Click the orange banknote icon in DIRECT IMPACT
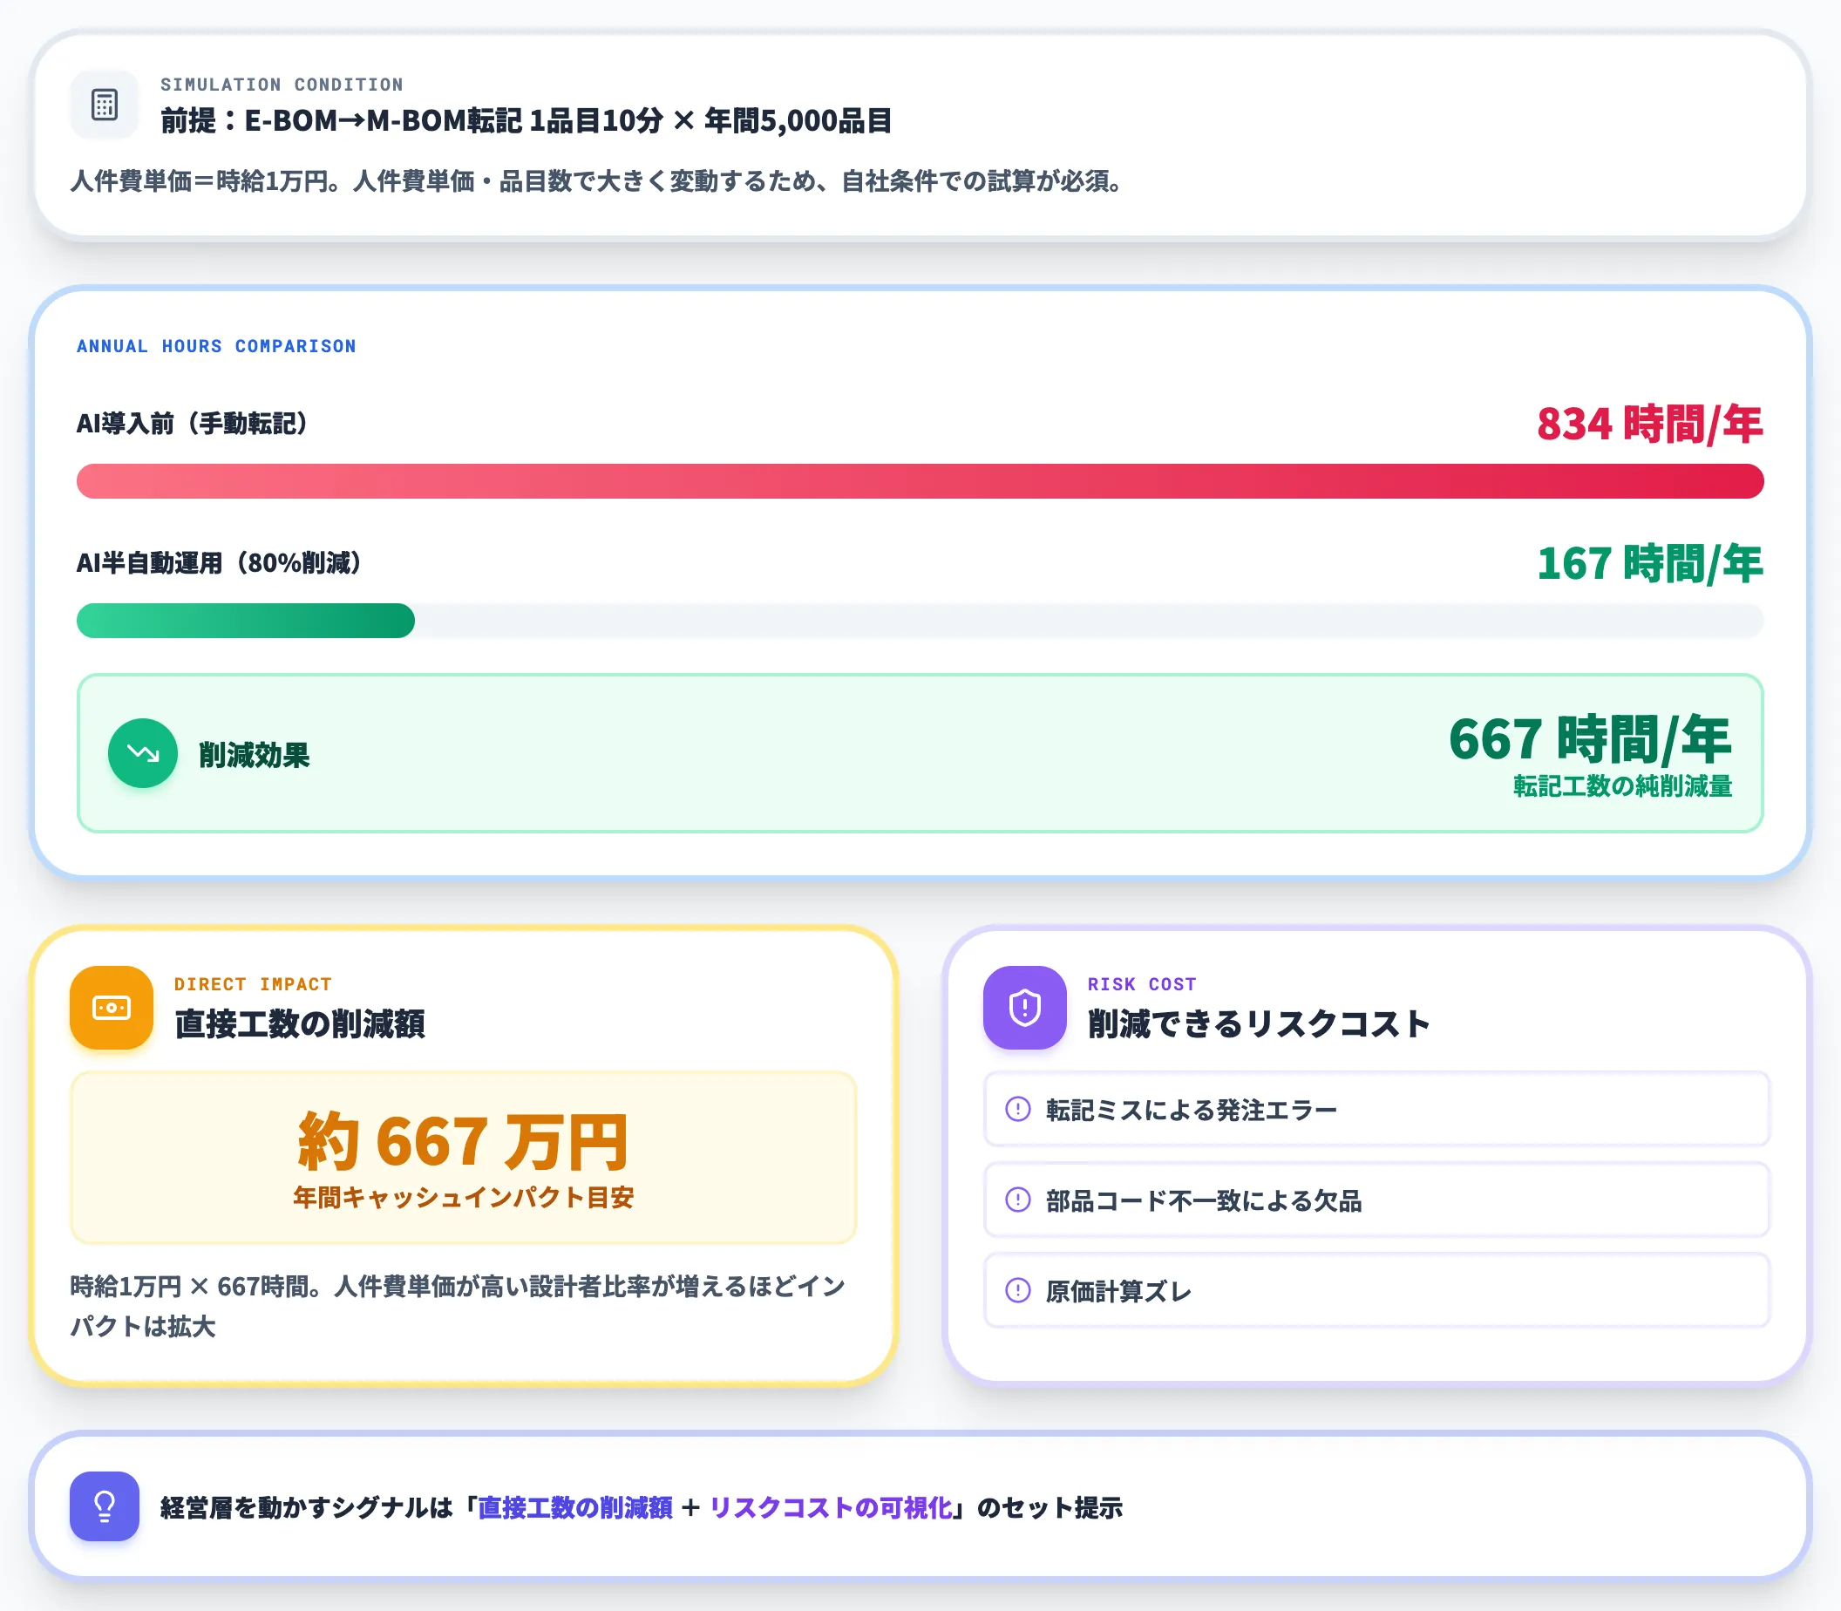Screen dimensions: 1841x1611 click(112, 1008)
